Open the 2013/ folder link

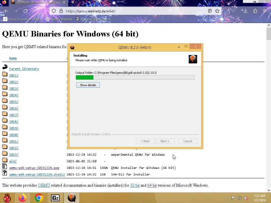[x=14, y=89]
